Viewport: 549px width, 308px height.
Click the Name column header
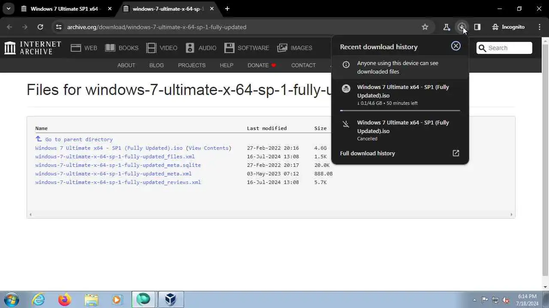(42, 128)
